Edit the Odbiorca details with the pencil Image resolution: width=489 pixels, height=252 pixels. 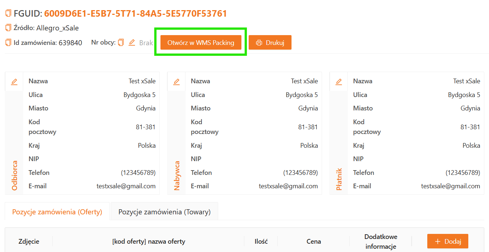click(14, 82)
